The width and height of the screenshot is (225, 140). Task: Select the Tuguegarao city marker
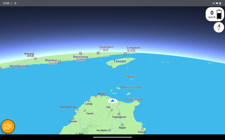pos(119,114)
